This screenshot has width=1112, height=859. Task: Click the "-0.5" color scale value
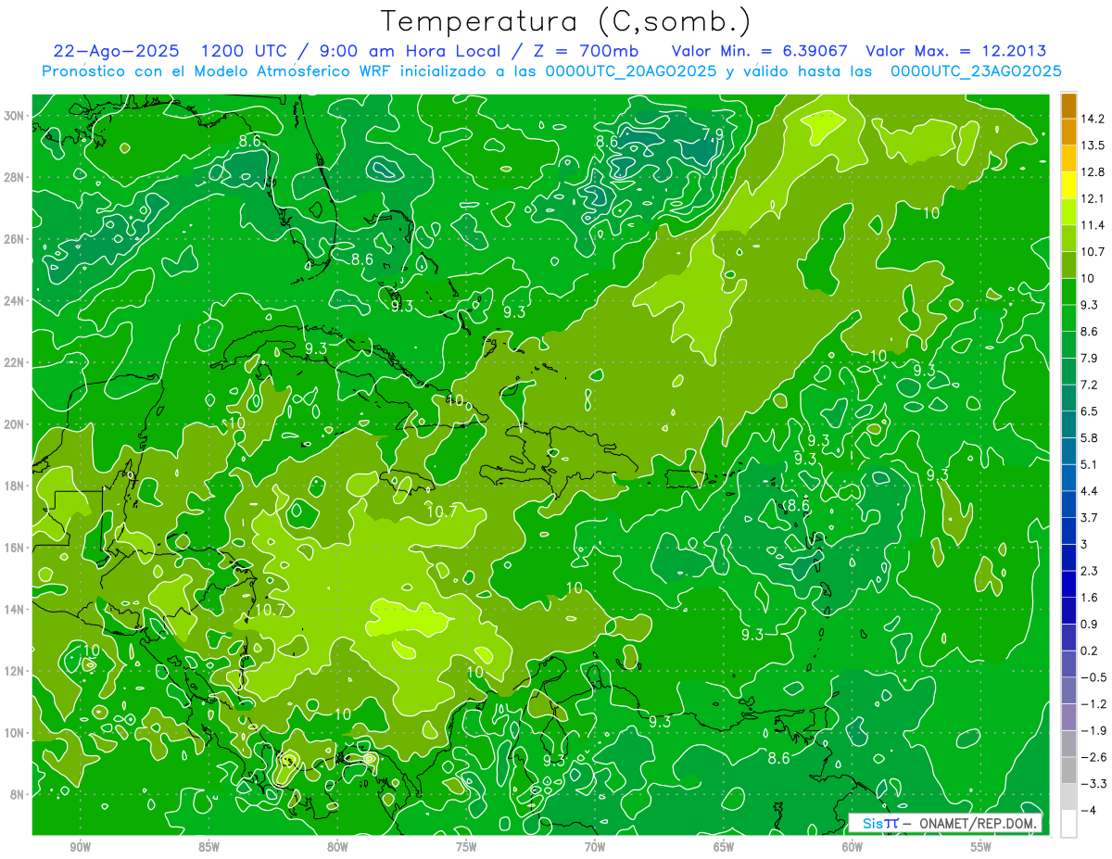(1093, 677)
